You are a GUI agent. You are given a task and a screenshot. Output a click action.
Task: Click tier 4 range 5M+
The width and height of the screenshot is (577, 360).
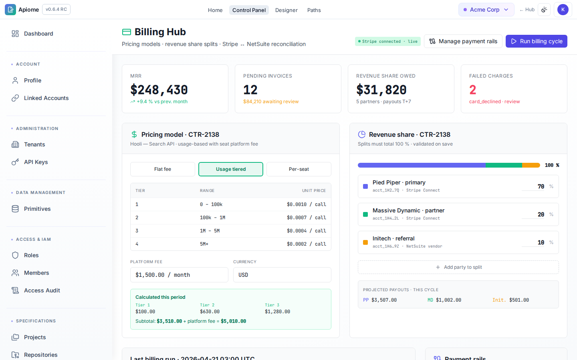coord(204,244)
